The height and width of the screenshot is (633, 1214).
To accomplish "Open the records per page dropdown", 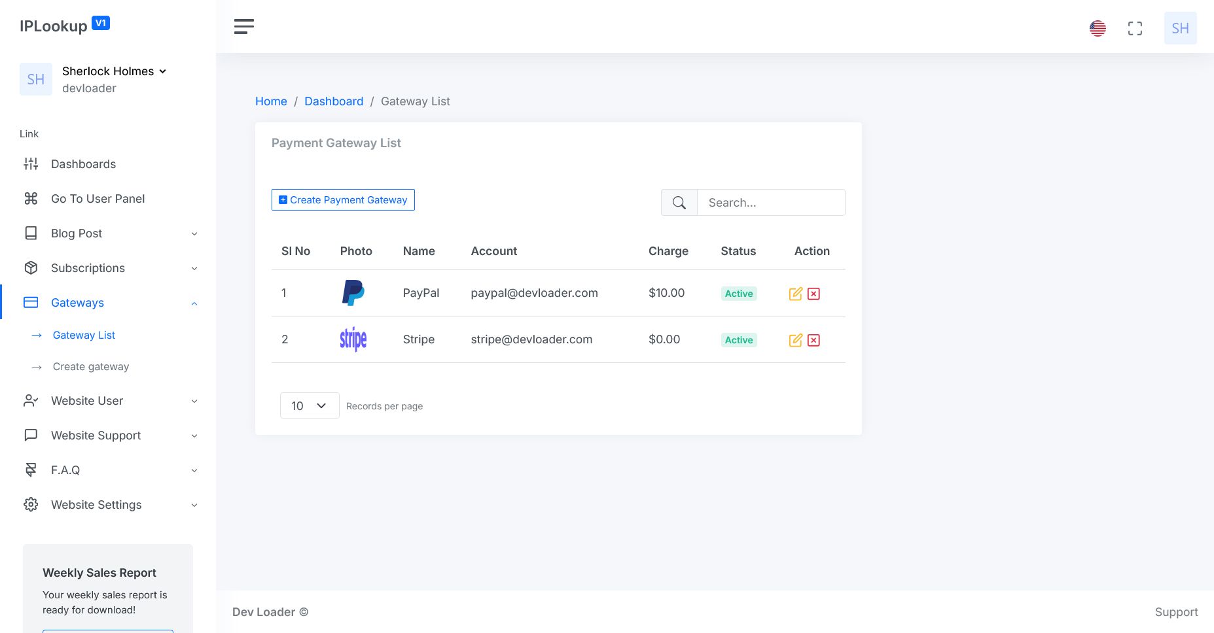I will click(x=309, y=405).
